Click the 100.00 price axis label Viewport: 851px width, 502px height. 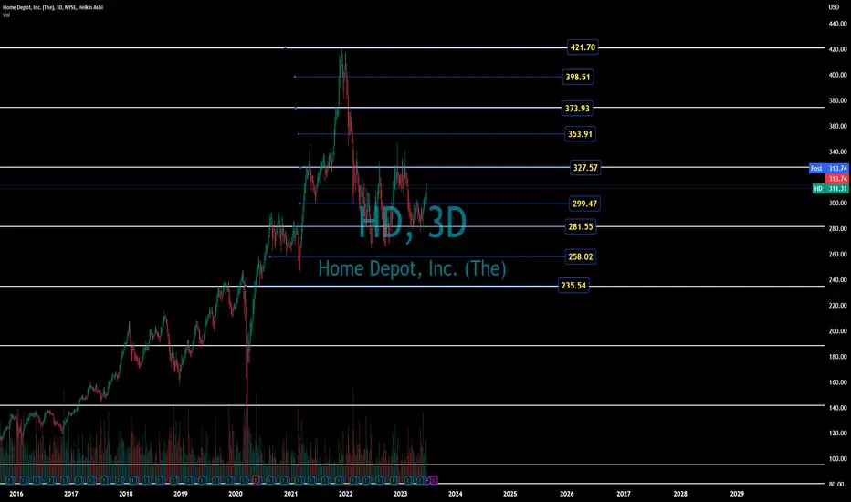click(x=838, y=459)
